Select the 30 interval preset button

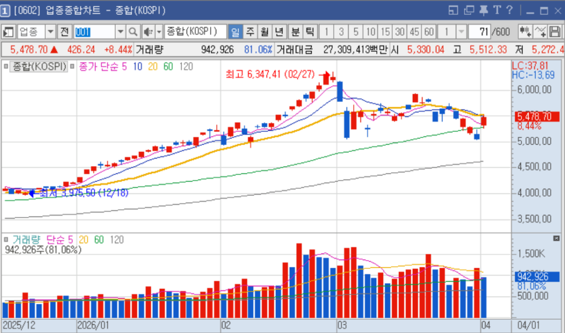(399, 31)
